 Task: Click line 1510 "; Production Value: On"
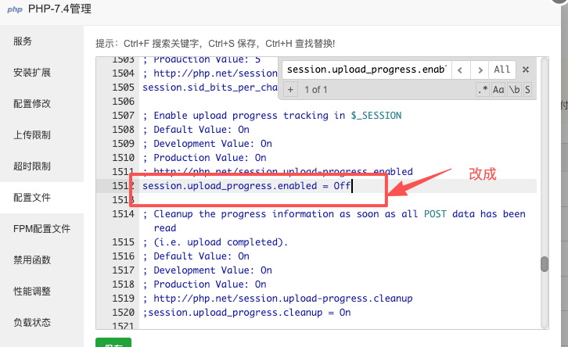click(x=205, y=158)
